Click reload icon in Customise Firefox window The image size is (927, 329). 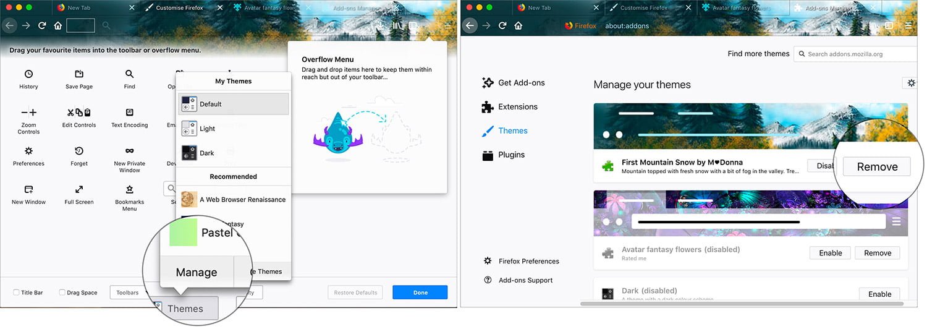(x=42, y=25)
